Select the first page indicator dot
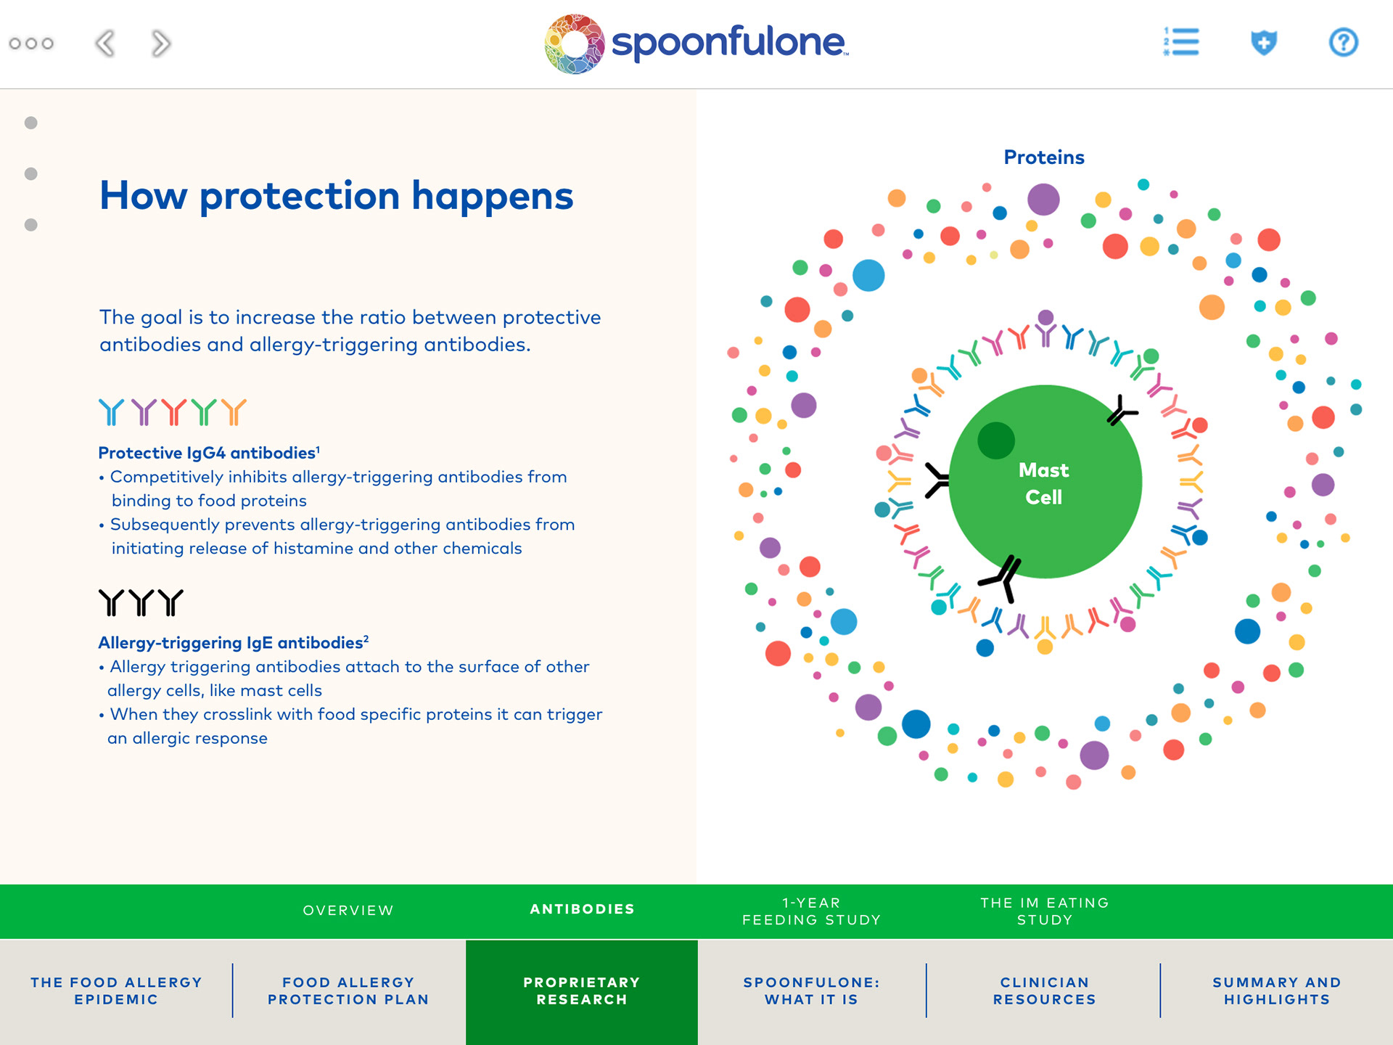This screenshot has width=1393, height=1045. pyautogui.click(x=31, y=123)
